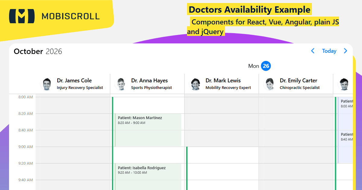Select Dr. Anna Hayes name
This screenshot has width=362, height=190.
click(x=149, y=81)
